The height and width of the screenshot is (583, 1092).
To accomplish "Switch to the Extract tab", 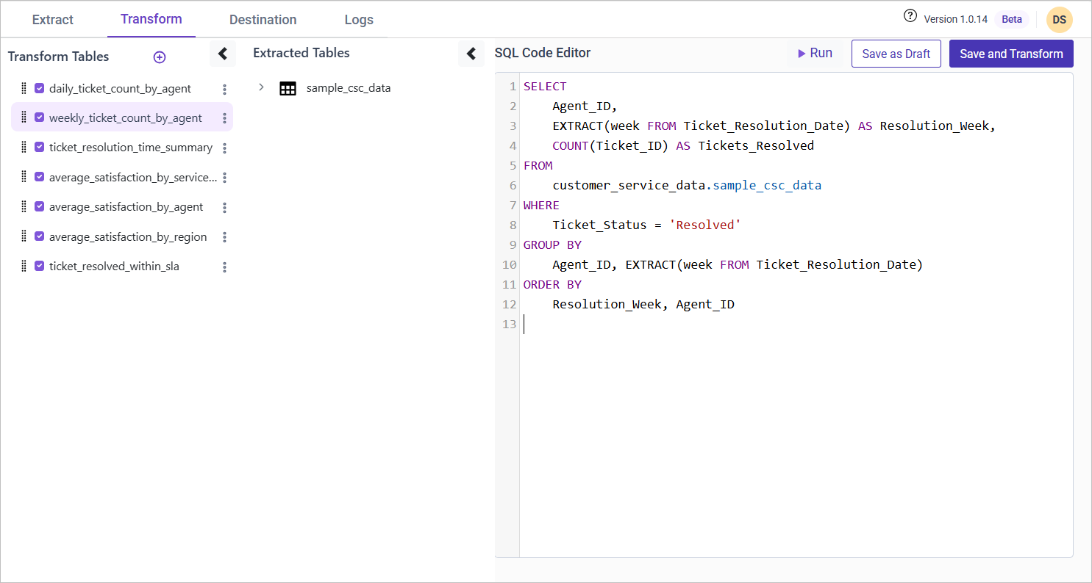I will tap(53, 20).
